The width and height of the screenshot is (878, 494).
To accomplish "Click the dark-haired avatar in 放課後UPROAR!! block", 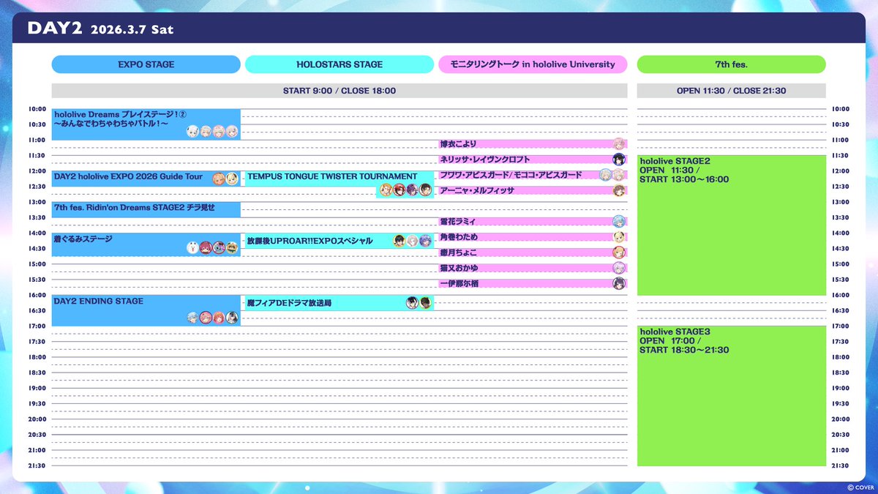I will pyautogui.click(x=399, y=241).
